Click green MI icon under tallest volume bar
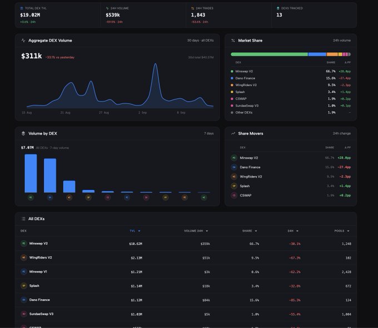 (31, 197)
